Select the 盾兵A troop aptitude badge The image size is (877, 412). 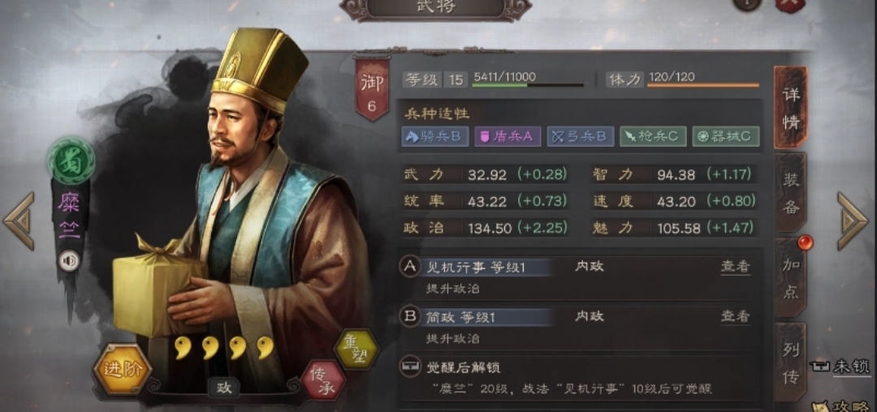tap(508, 137)
